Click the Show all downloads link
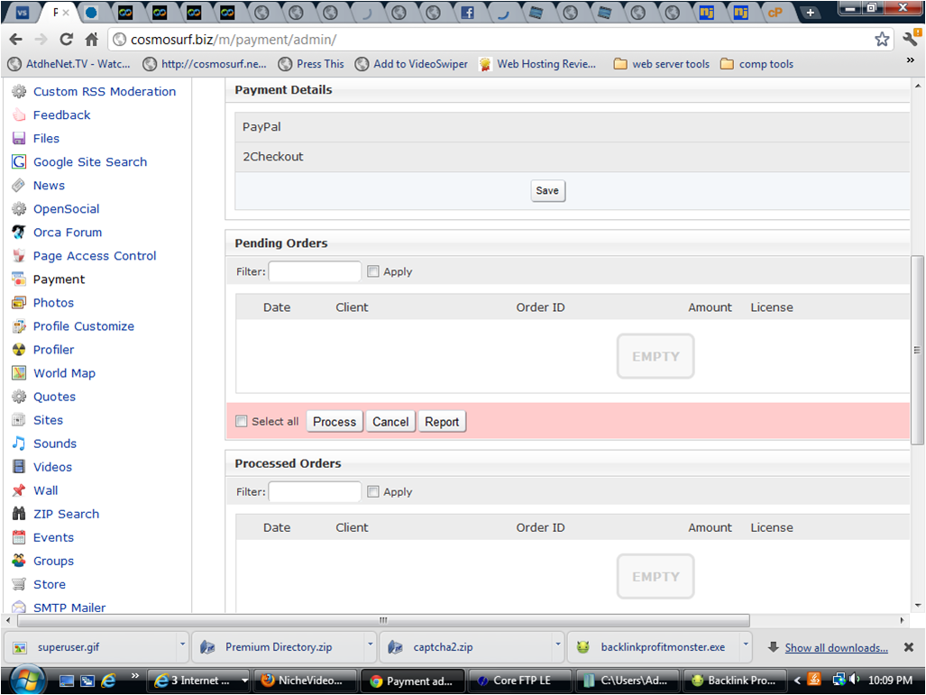The image size is (926, 695). point(836,647)
